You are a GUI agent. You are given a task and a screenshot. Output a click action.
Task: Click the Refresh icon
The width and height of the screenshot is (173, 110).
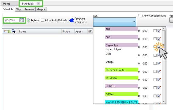tap(28, 20)
